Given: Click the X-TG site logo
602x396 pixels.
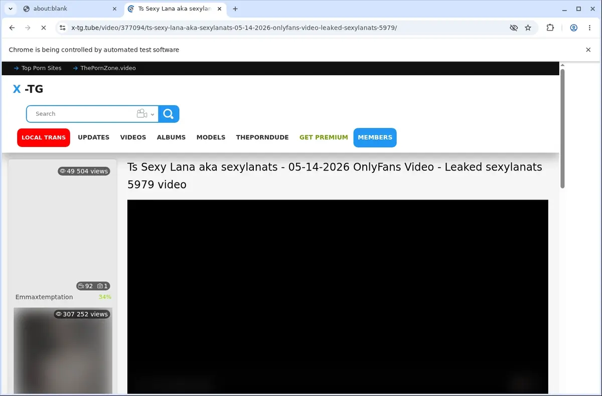Looking at the screenshot, I should tap(28, 89).
